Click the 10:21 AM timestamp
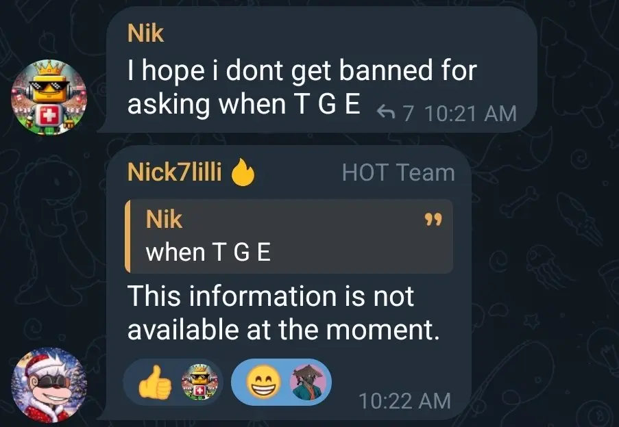 (x=470, y=114)
